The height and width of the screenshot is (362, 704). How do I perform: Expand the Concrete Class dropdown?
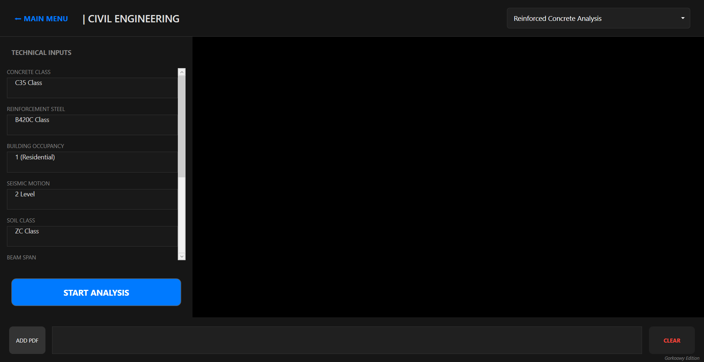click(x=92, y=88)
